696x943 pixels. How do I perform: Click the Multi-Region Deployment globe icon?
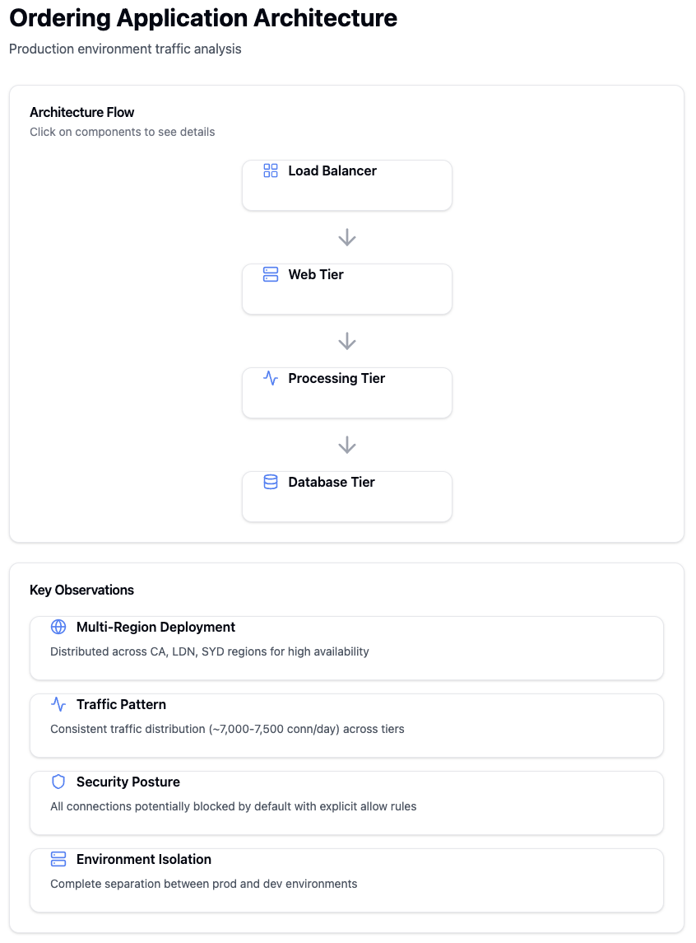[x=58, y=627]
